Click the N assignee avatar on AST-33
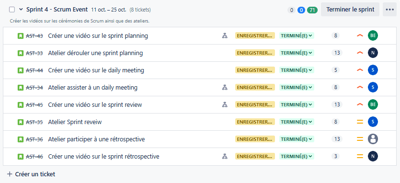 pyautogui.click(x=373, y=53)
